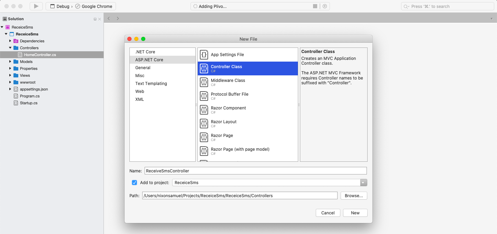Open the ReceiceSms project dropdown

tap(363, 182)
